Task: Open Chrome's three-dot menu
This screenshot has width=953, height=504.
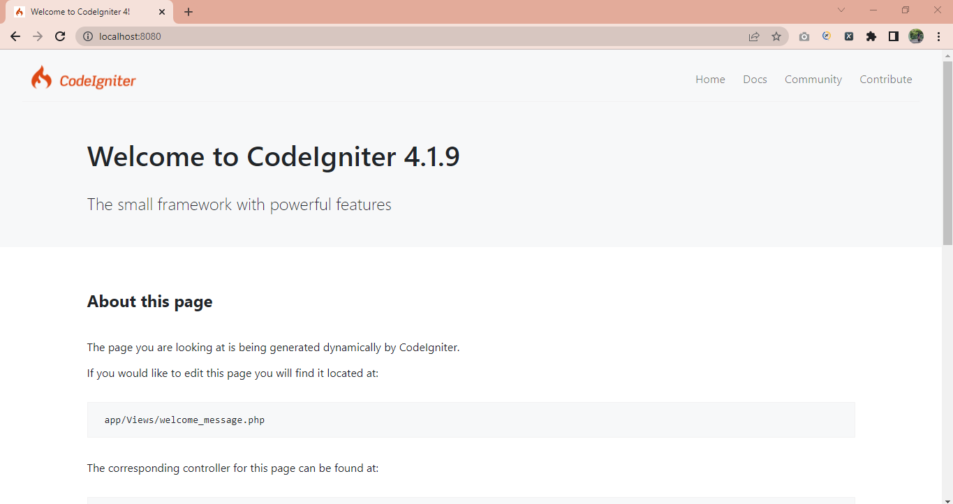Action: (938, 36)
